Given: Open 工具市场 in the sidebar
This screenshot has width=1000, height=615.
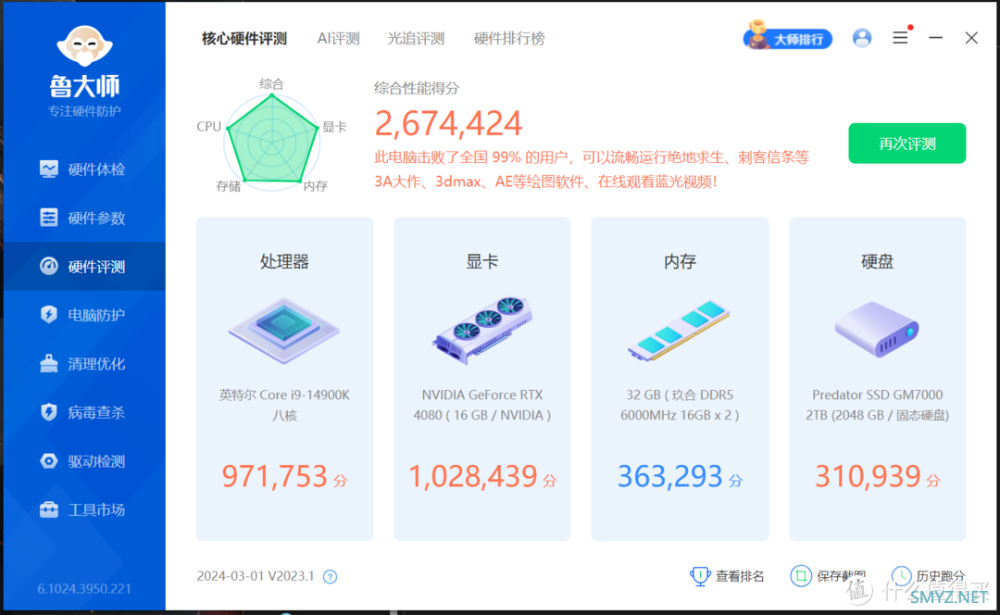Looking at the screenshot, I should (x=84, y=509).
